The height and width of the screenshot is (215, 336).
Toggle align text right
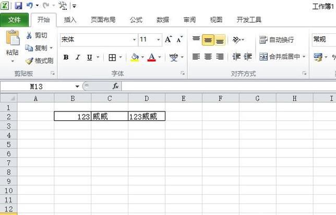click(220, 57)
